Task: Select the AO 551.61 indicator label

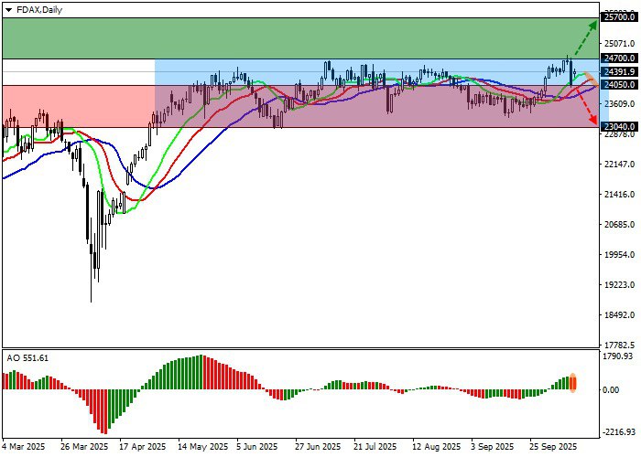Action: pos(27,358)
